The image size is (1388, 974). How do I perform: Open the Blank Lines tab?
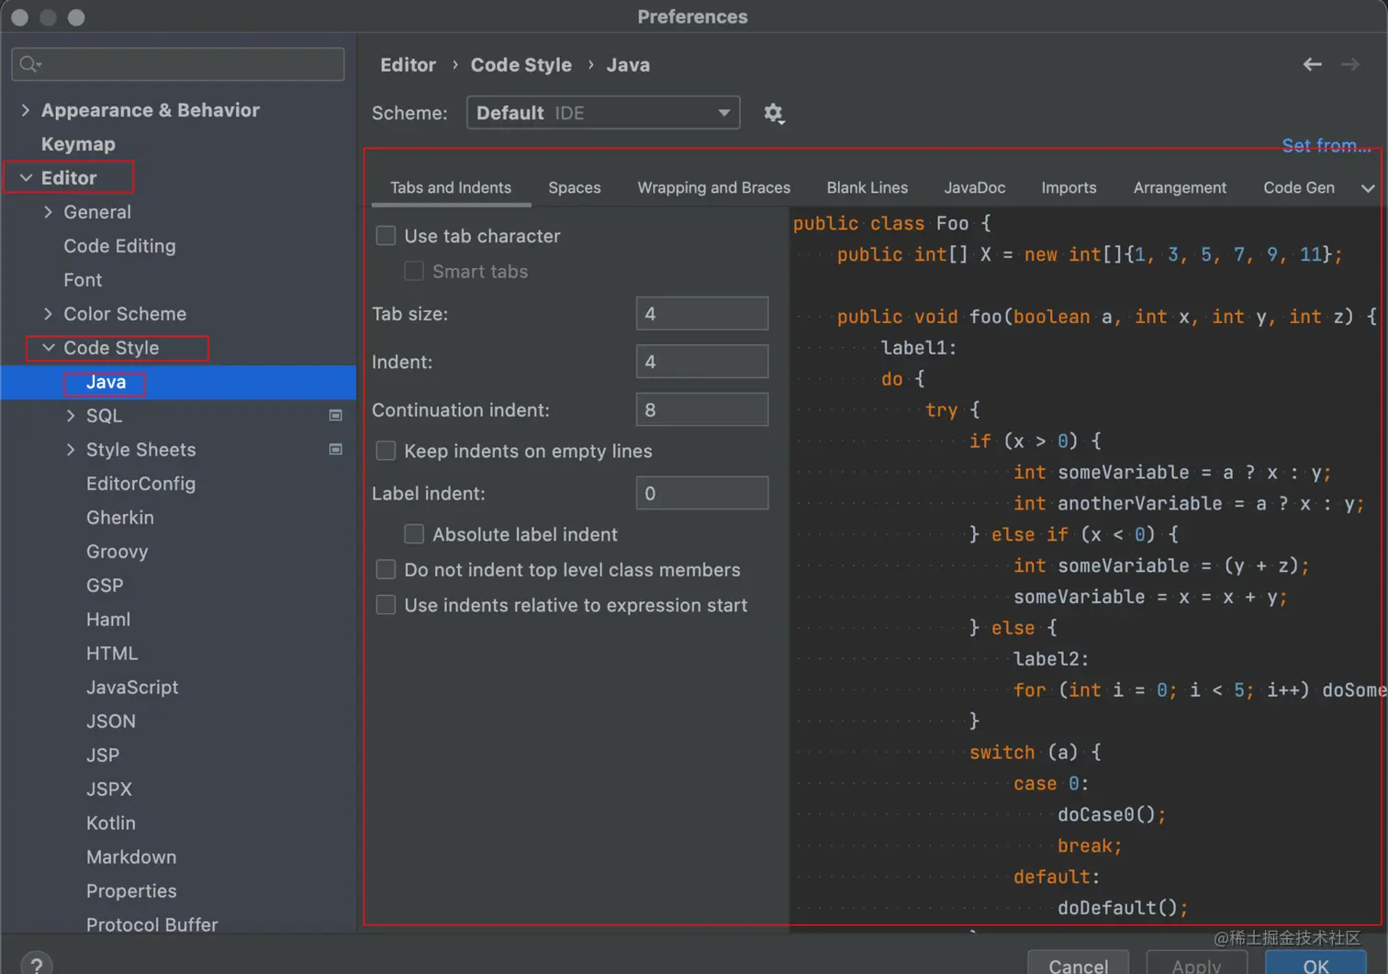[x=867, y=187]
